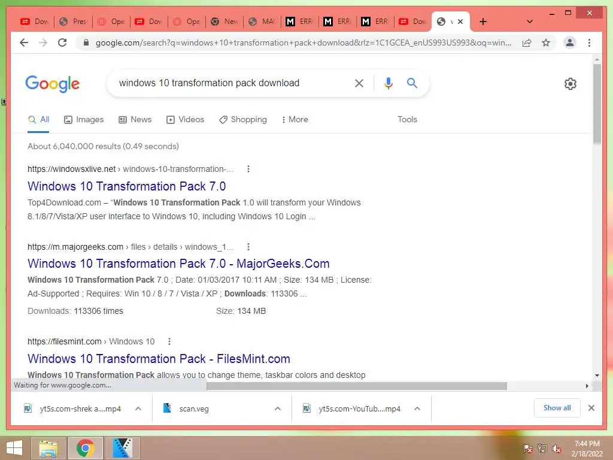Close the active browser tab
This screenshot has width=613, height=460.
(460, 22)
